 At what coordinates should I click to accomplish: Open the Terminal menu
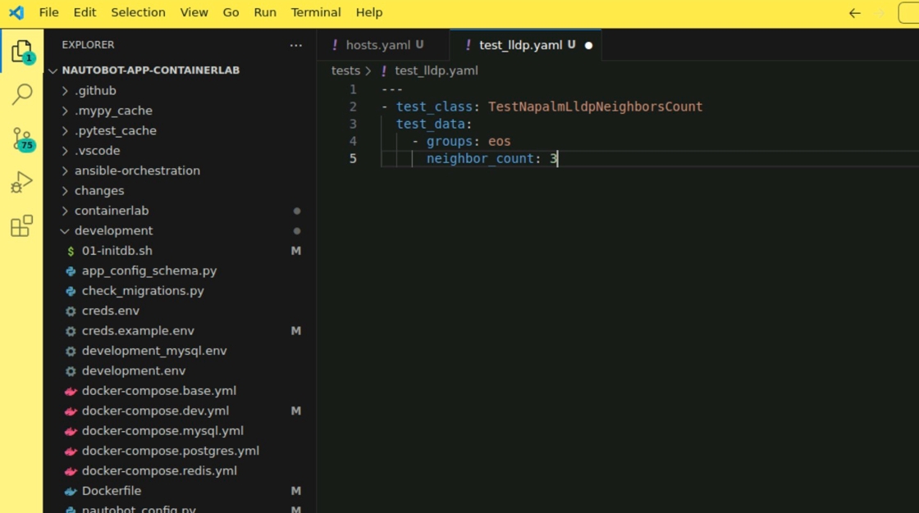(316, 13)
